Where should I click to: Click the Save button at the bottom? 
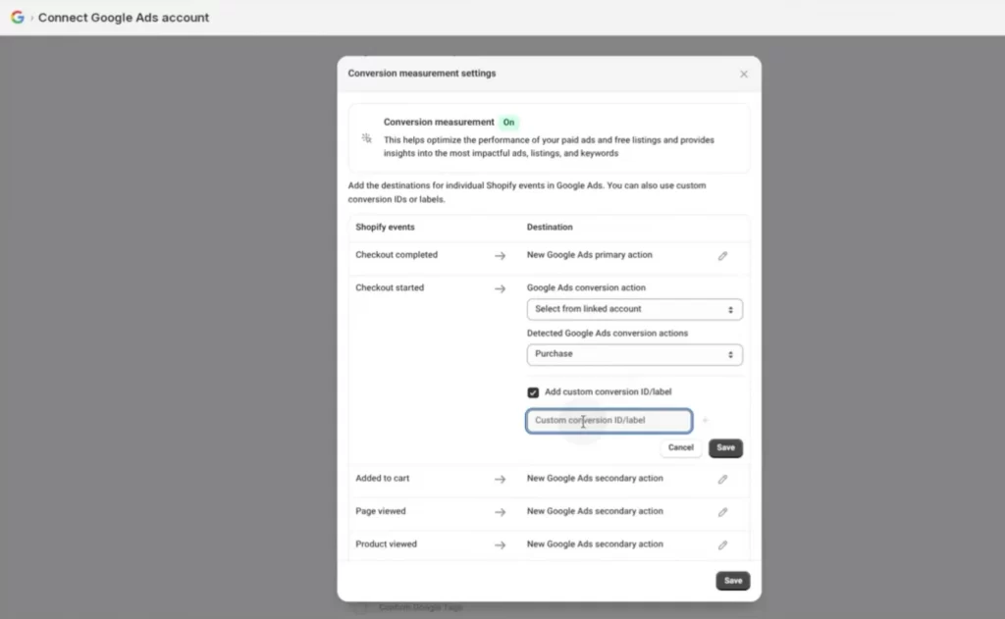[x=732, y=580]
